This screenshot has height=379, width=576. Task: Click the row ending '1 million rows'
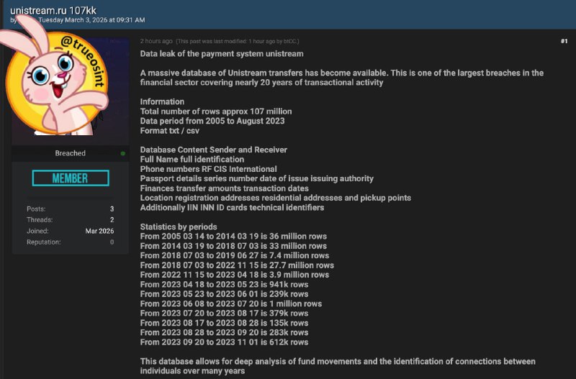click(230, 303)
